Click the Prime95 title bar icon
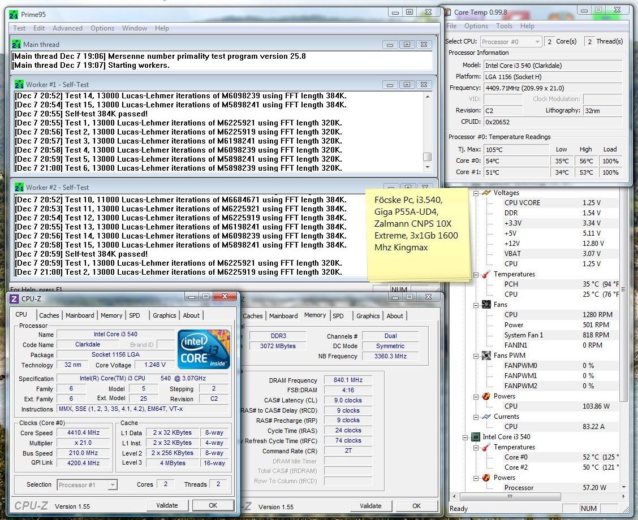This screenshot has width=638, height=520. pos(14,15)
